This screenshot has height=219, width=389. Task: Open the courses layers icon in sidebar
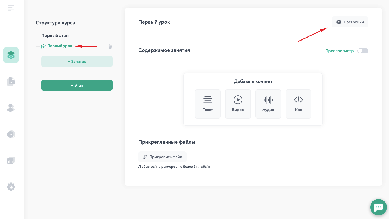11,55
